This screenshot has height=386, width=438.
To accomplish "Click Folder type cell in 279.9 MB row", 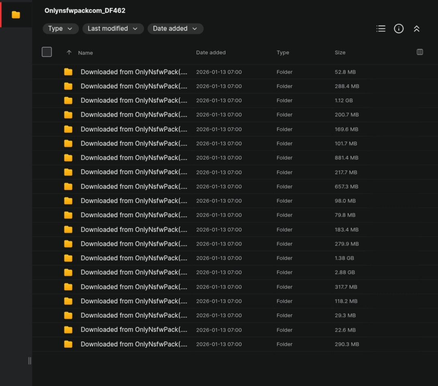I will click(284, 244).
